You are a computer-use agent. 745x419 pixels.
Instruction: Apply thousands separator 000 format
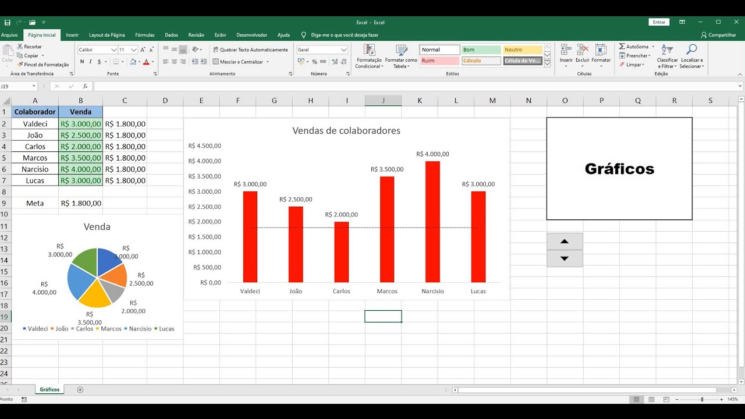[x=323, y=62]
